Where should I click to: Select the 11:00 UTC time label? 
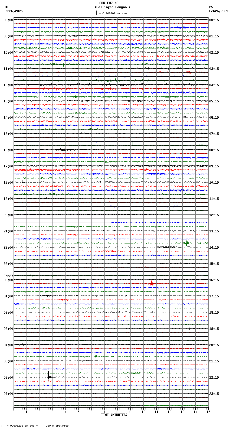(x=8, y=69)
